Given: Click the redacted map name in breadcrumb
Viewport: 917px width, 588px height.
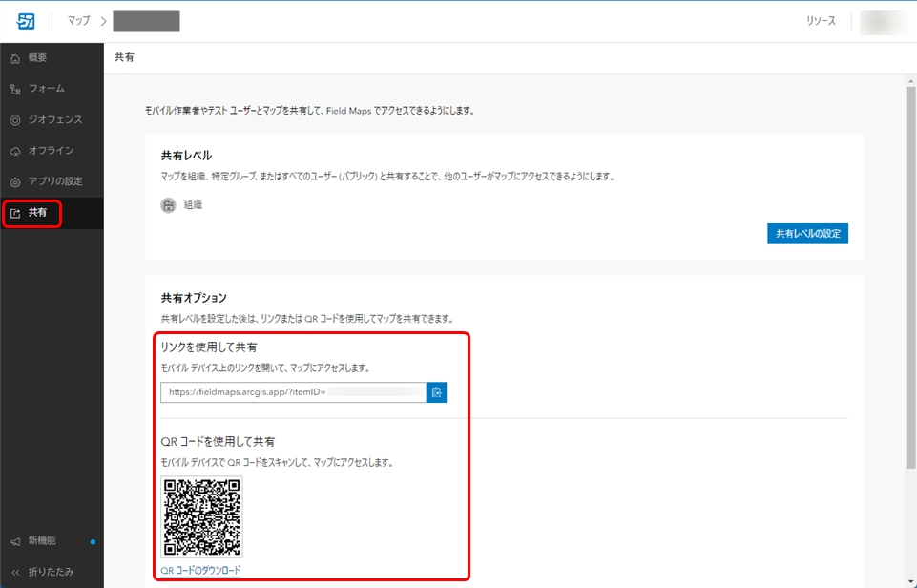Looking at the screenshot, I should pos(146,22).
